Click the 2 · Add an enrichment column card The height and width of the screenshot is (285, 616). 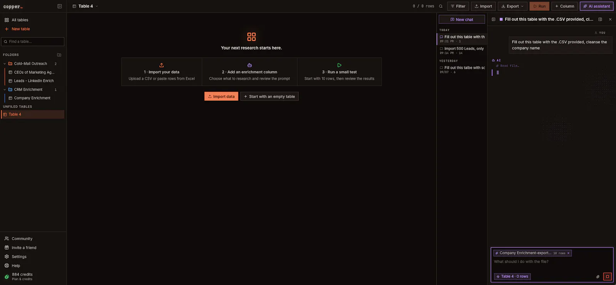pos(249,72)
